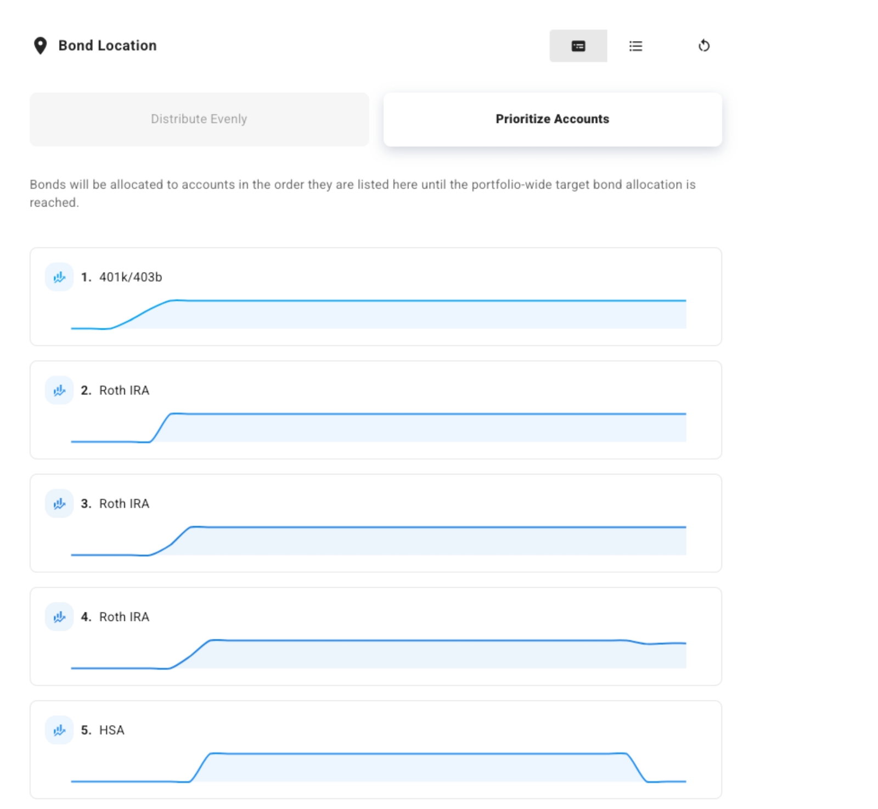
Task: Click the allocation chart in card 3 Roth IRA
Action: pyautogui.click(x=379, y=541)
